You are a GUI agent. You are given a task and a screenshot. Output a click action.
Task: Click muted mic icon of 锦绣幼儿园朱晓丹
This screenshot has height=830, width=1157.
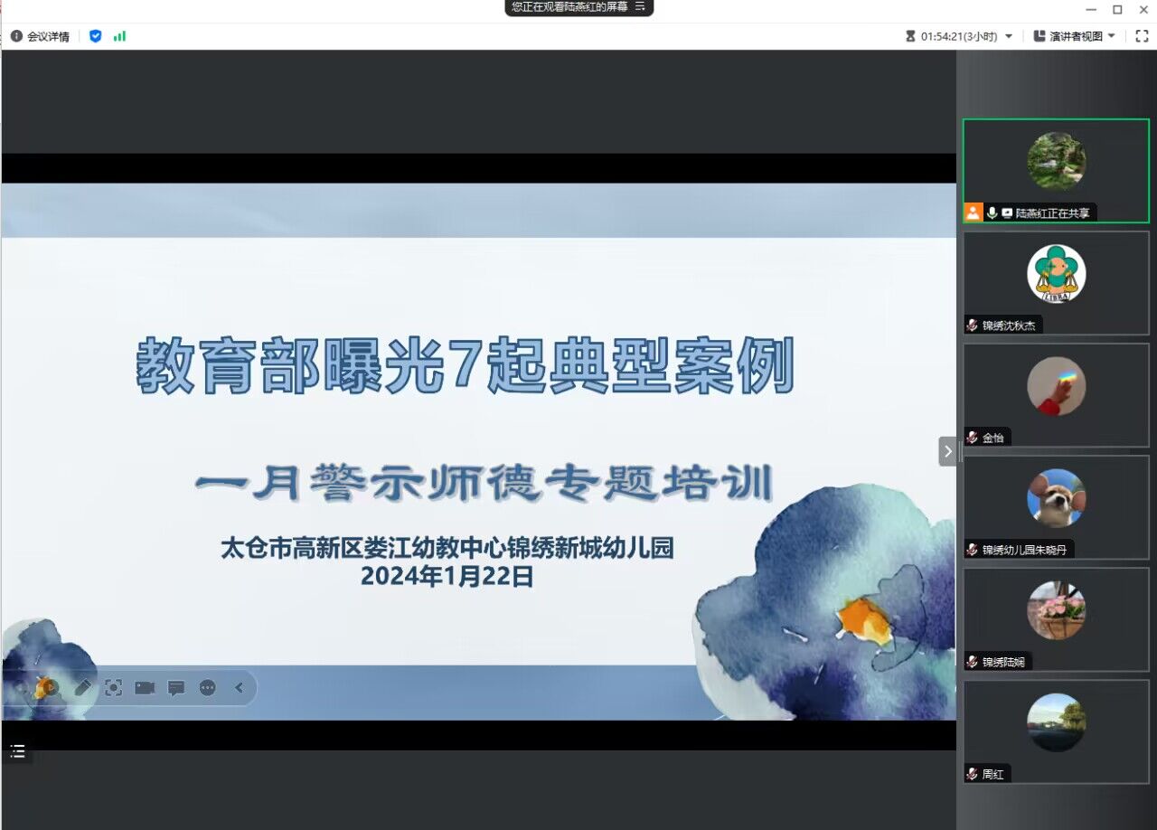[x=973, y=550]
